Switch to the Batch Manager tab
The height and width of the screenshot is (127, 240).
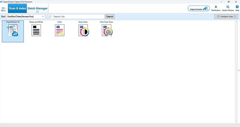(x=37, y=8)
